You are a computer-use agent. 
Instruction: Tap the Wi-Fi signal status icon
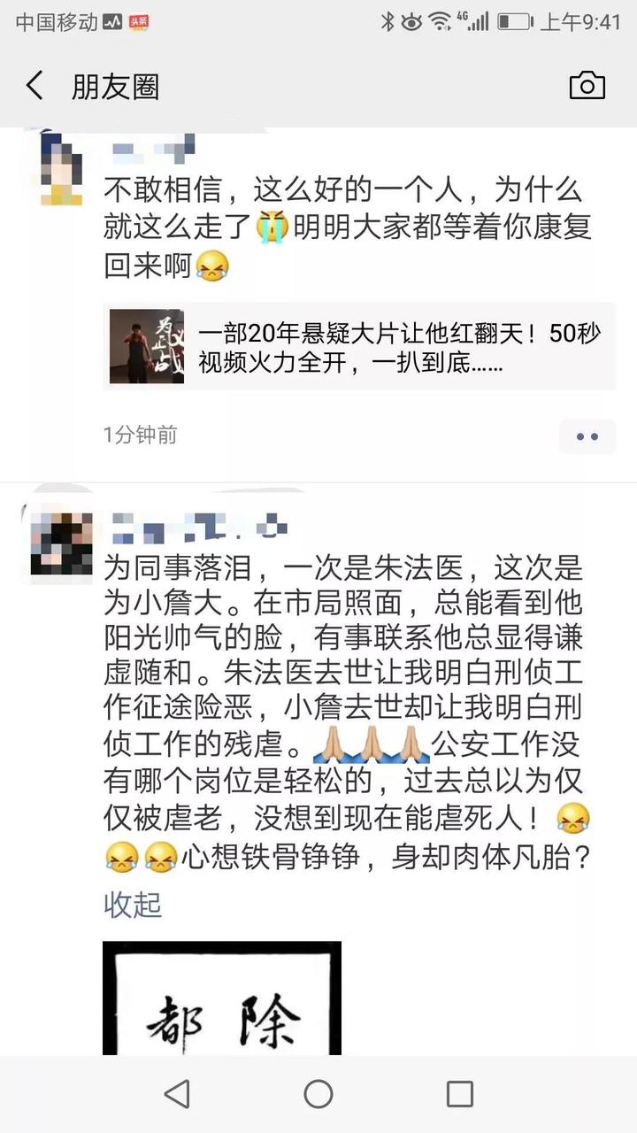(x=440, y=21)
